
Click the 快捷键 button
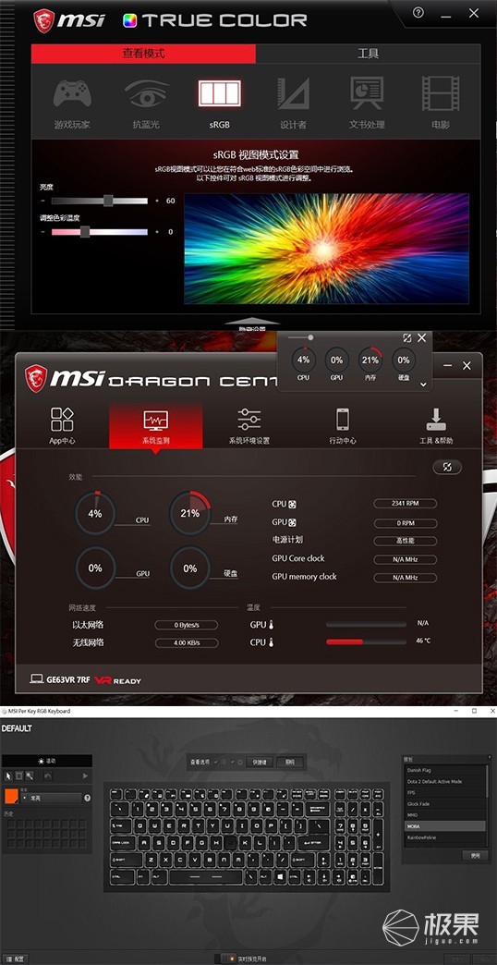(x=260, y=762)
